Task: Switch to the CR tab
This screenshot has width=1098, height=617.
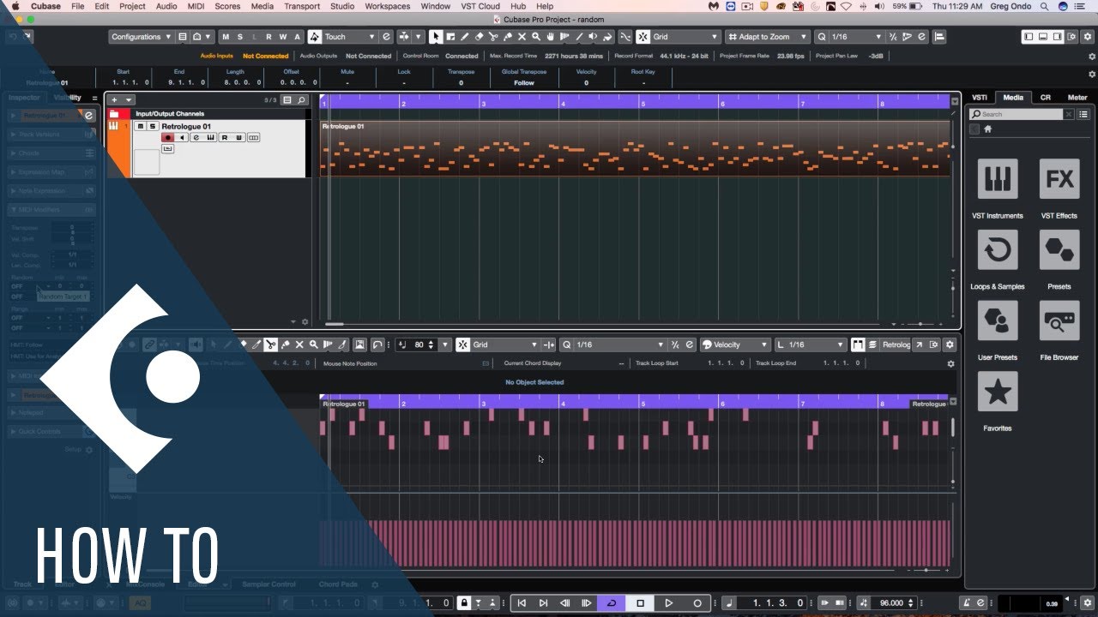Action: 1045,98
